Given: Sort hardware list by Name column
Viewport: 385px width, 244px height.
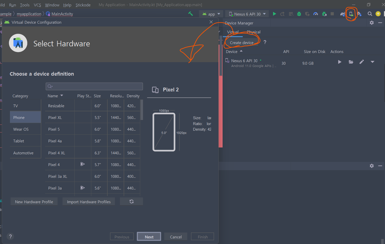Looking at the screenshot, I should pos(55,96).
